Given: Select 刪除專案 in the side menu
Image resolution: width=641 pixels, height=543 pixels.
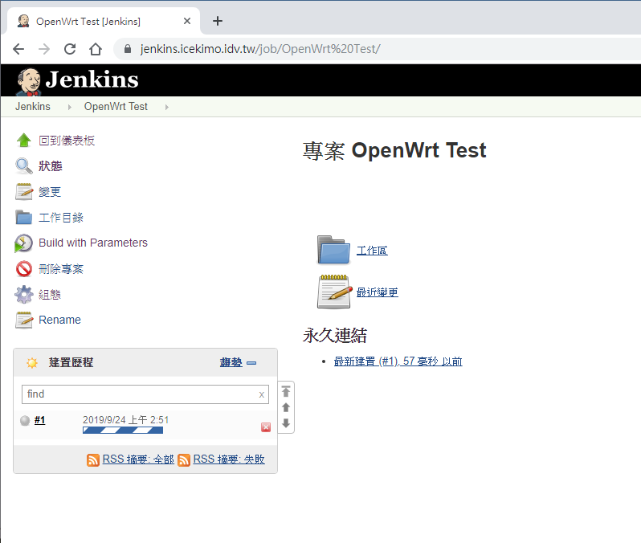Looking at the screenshot, I should (x=61, y=269).
